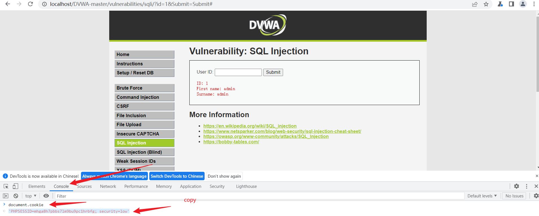Toggle the device toolbar icon

[16, 186]
